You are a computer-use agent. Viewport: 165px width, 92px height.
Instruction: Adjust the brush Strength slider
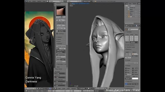61,23
